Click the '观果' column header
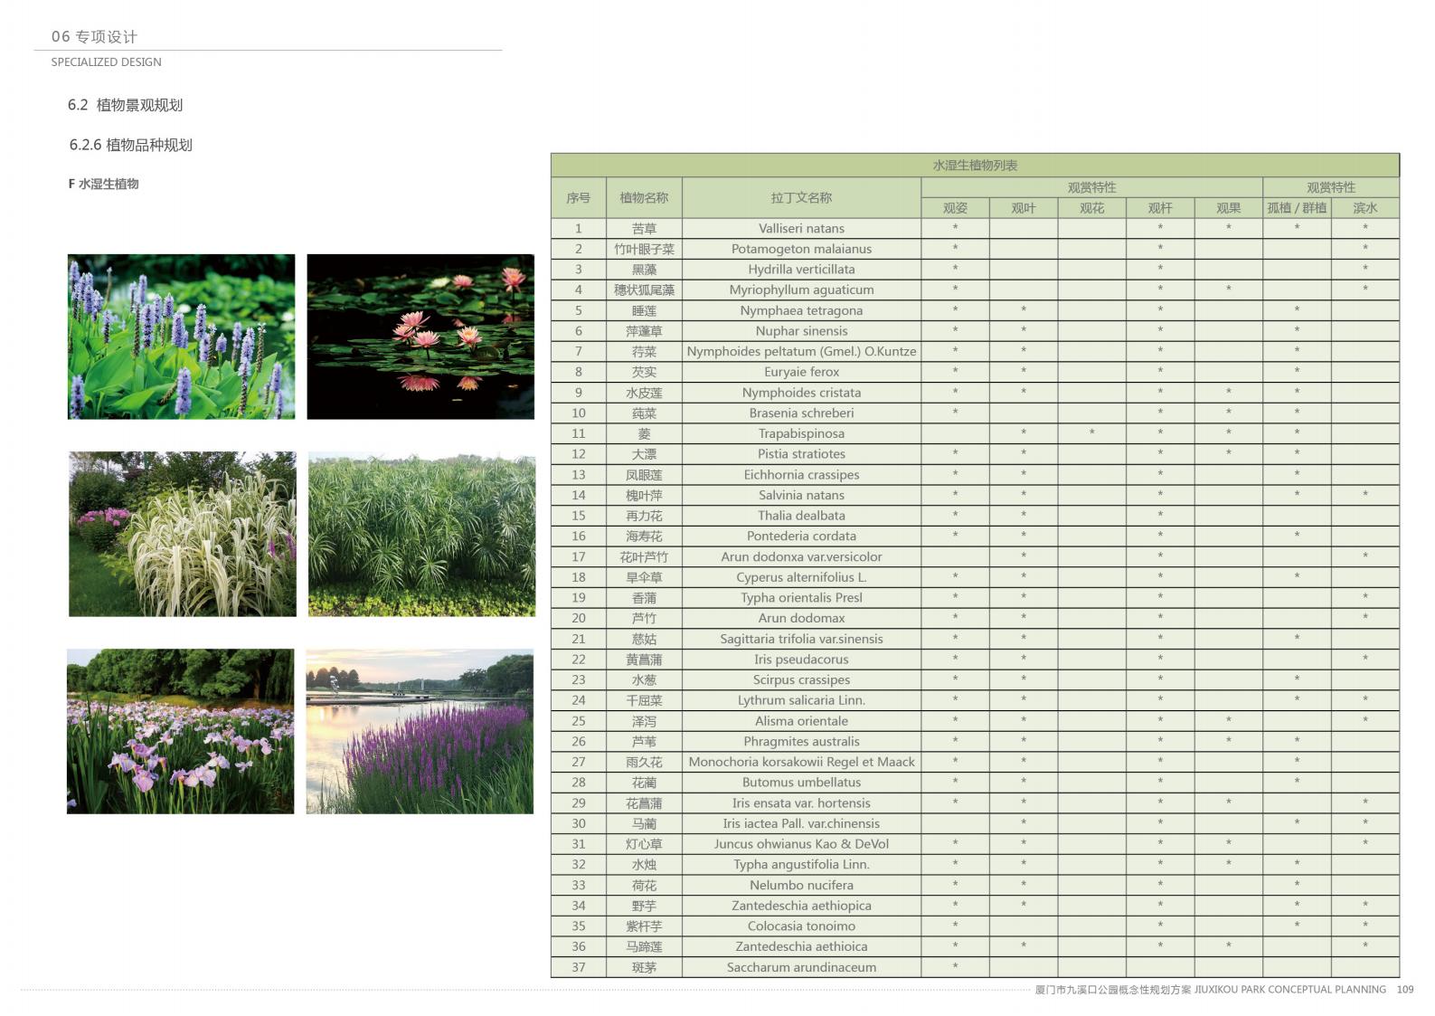1435x1016 pixels. pyautogui.click(x=1228, y=208)
